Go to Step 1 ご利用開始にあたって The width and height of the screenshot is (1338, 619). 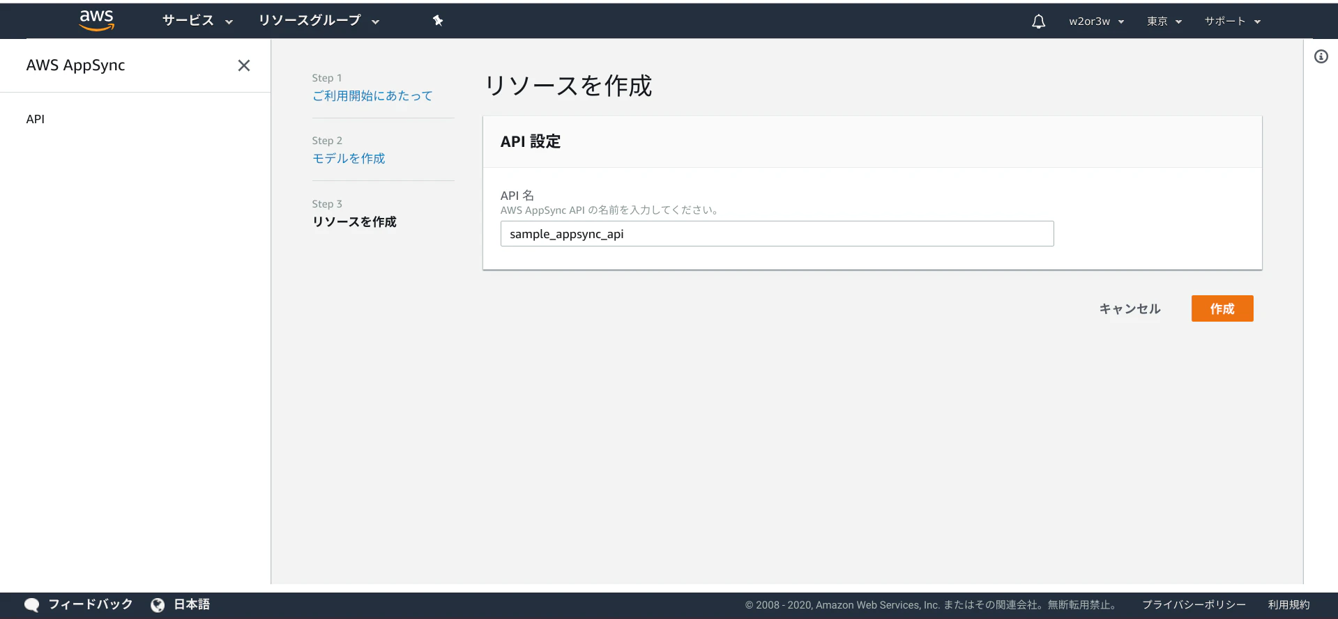pyautogui.click(x=372, y=96)
